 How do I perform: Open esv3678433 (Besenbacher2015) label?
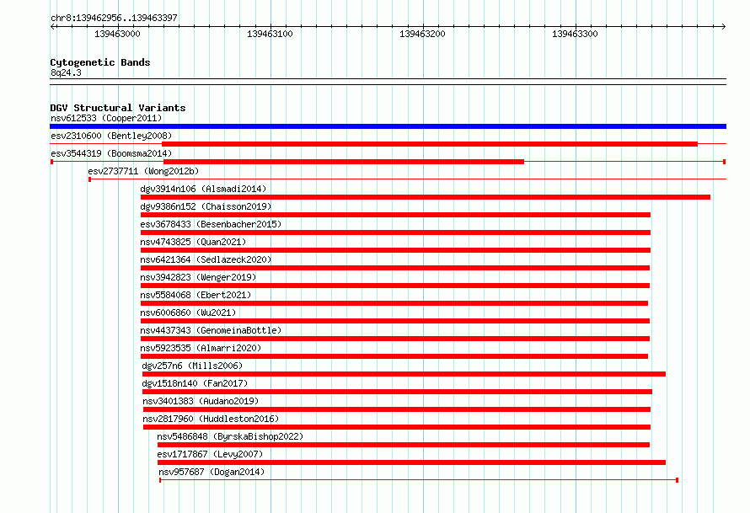pos(211,224)
